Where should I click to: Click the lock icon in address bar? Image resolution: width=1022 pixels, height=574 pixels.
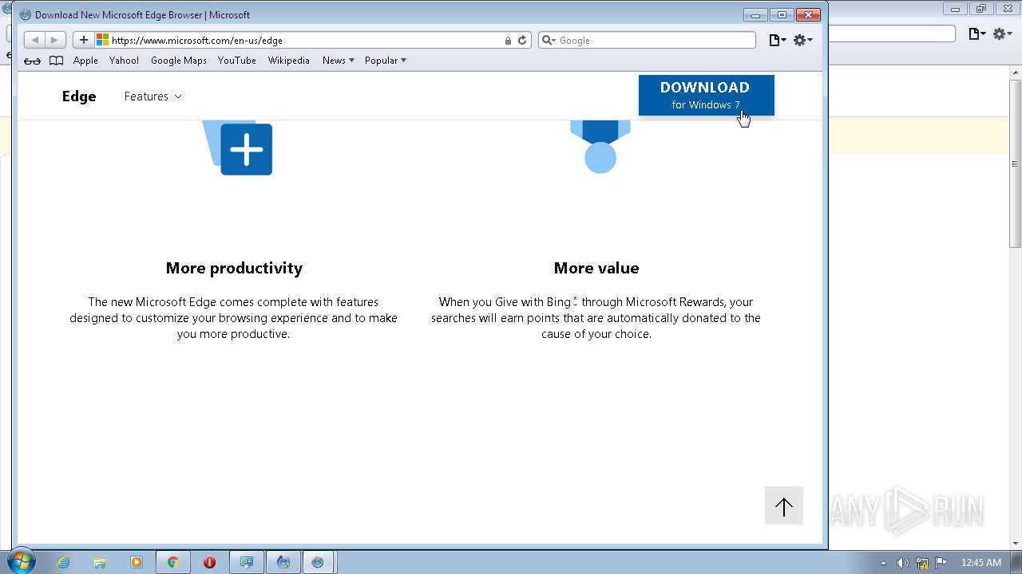coord(508,41)
